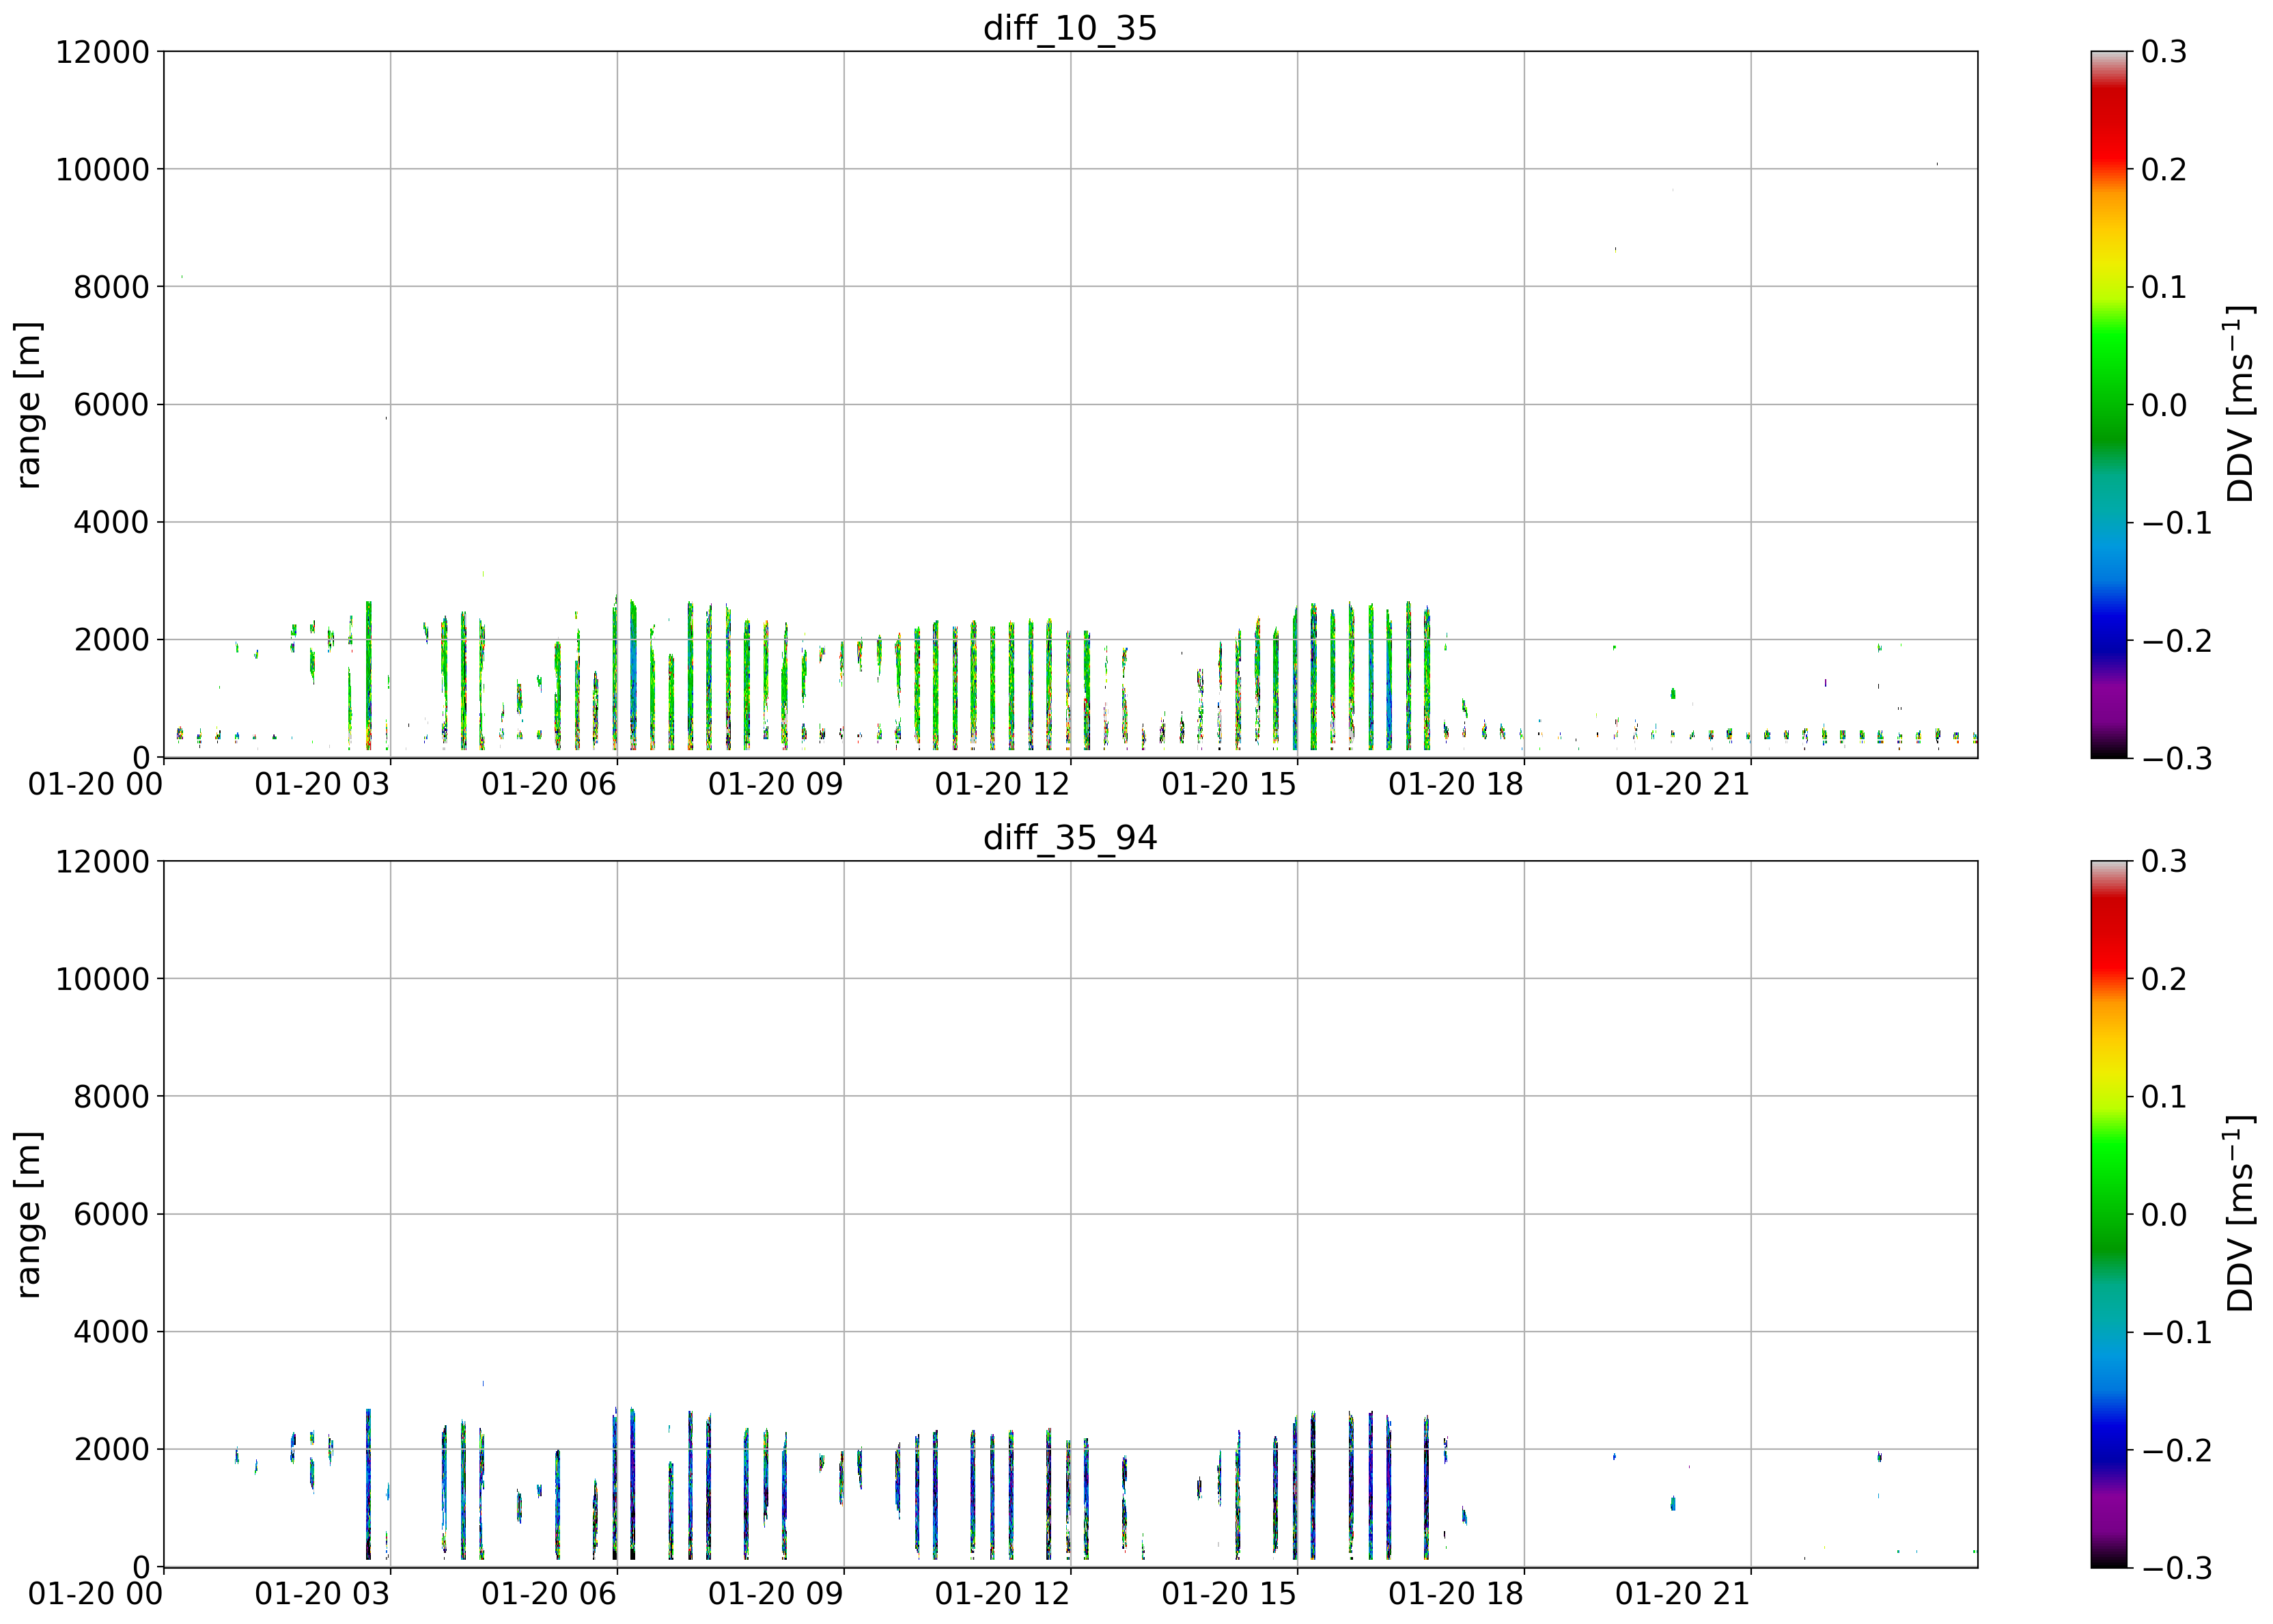Viewport: 2273px width, 1624px height.
Task: Click '01-20 12' label under top plot
Action: (x=1003, y=784)
